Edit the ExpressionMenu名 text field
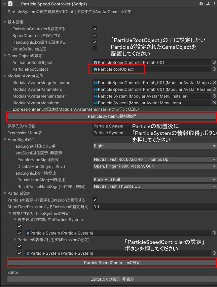This screenshot has height=287, width=217. (155, 133)
